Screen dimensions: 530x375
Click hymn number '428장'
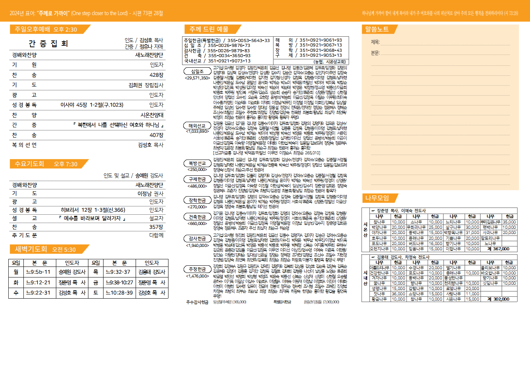pos(156,75)
